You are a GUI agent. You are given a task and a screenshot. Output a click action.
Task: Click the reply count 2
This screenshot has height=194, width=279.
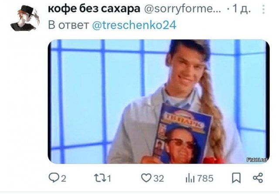[x=64, y=178]
